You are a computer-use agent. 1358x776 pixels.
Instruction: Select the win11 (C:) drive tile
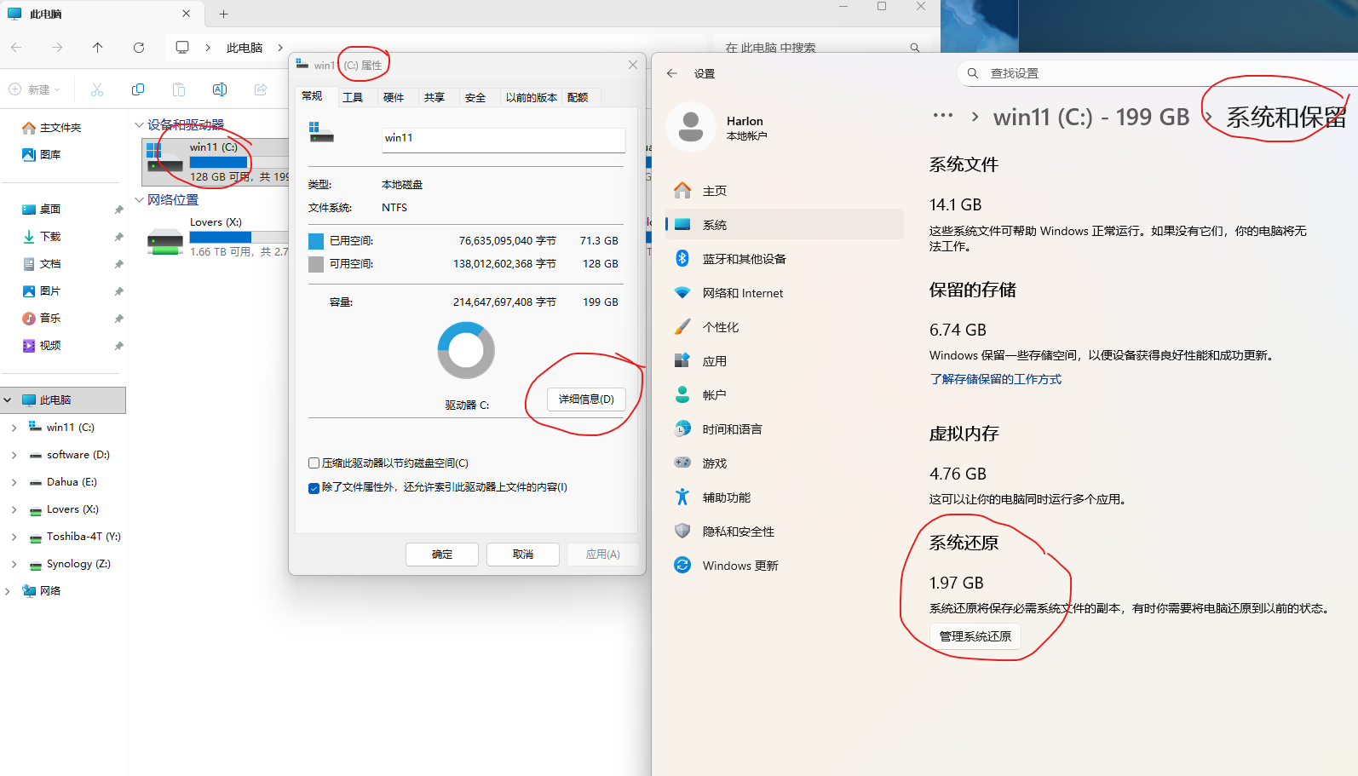[x=216, y=162]
